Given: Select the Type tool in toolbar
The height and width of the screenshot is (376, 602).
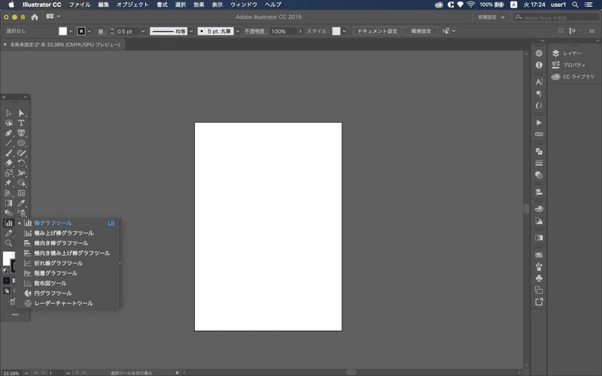Looking at the screenshot, I should 21,123.
